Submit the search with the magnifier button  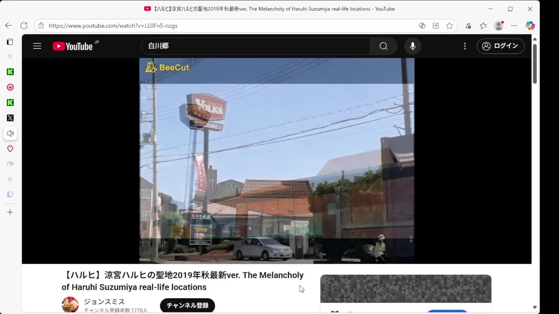(x=383, y=46)
